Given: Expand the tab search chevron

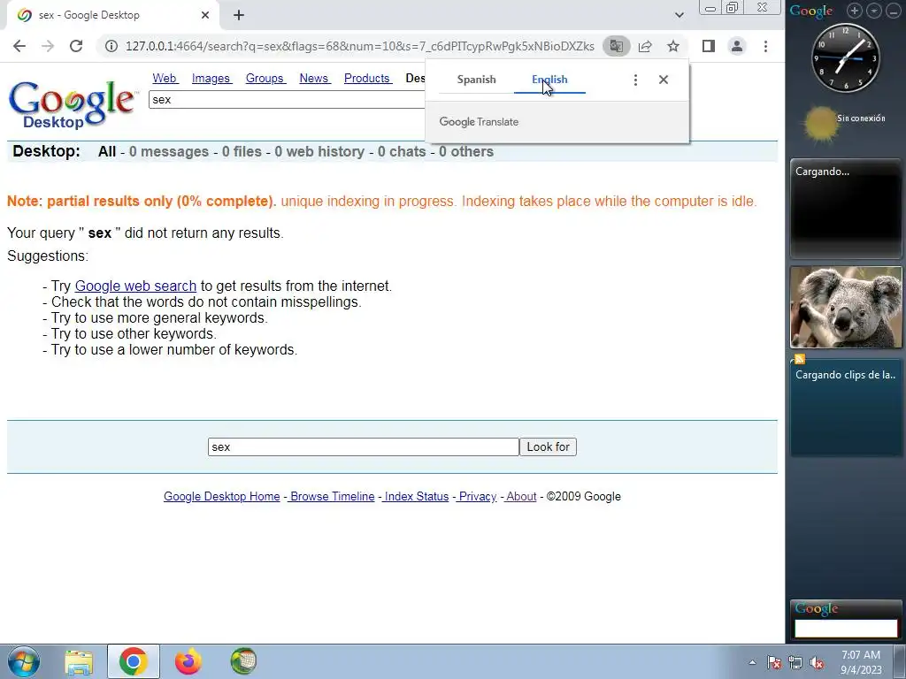Looking at the screenshot, I should [679, 15].
